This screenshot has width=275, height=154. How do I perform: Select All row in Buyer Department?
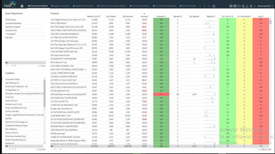[x=25, y=62]
